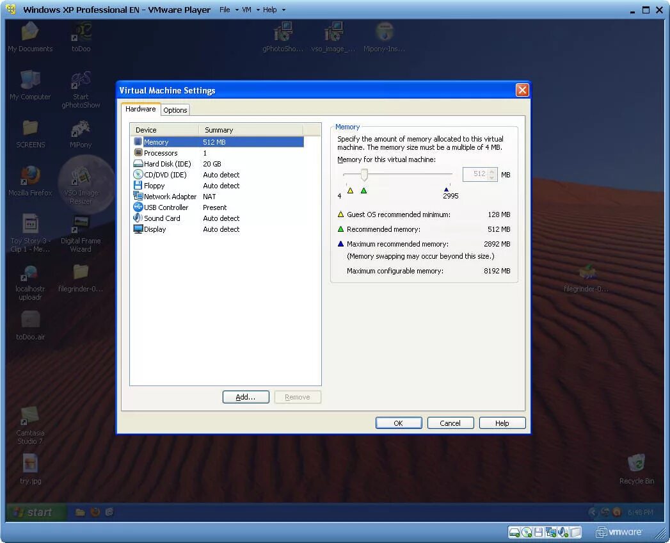
Task: Increase memory using the MB spinner up arrow
Action: pyautogui.click(x=491, y=171)
